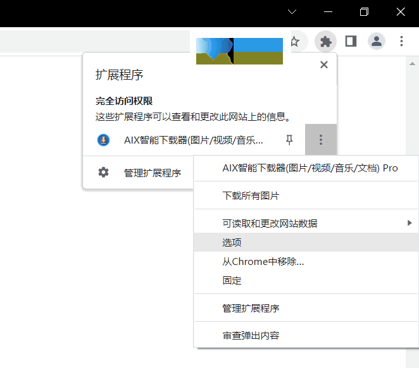Click the AIX智能下载器(图片/视频/音乐... extension row
The image size is (419, 368).
tap(194, 140)
